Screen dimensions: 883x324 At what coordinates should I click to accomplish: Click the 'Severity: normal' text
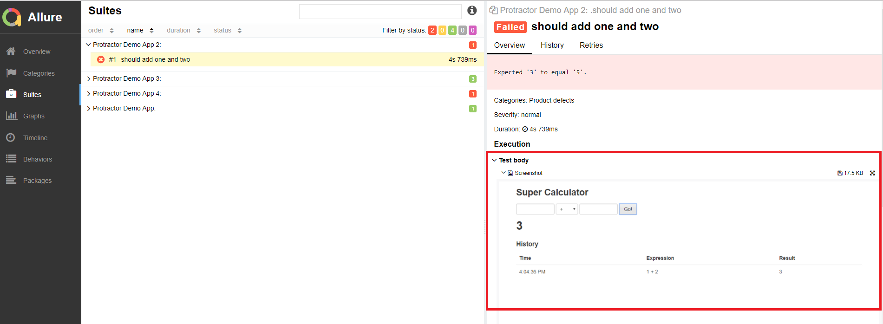click(x=517, y=115)
